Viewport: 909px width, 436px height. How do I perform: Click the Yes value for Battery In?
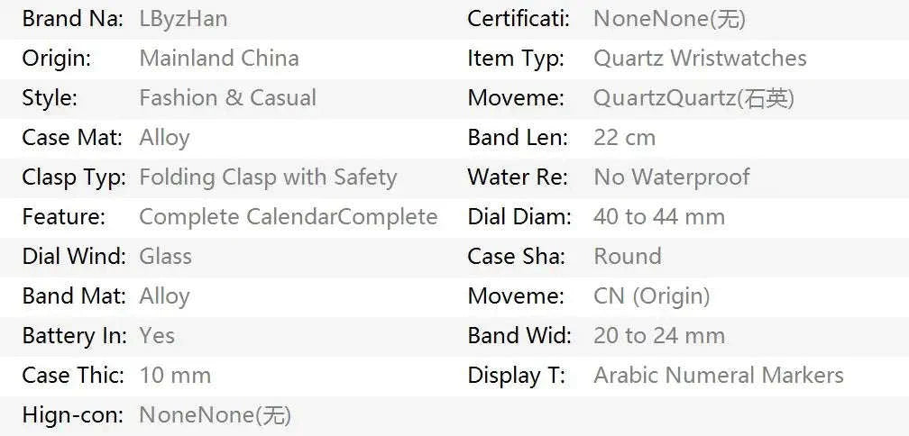click(x=157, y=336)
